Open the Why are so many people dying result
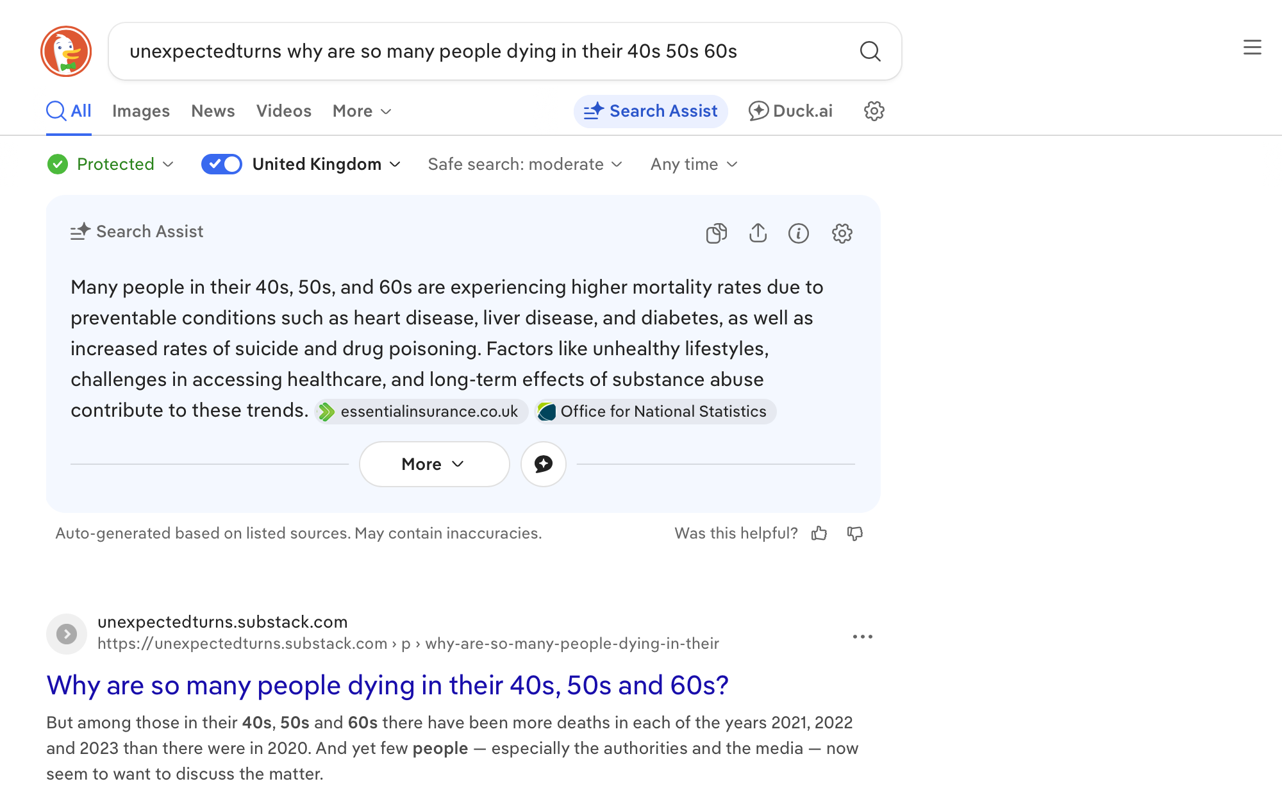The height and width of the screenshot is (795, 1282). coord(387,685)
